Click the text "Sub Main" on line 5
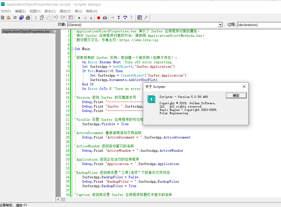Image resolution: width=281 pixels, height=207 pixels. tap(82, 49)
